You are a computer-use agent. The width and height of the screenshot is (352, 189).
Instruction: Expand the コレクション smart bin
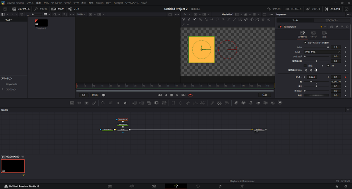click(x=2, y=90)
